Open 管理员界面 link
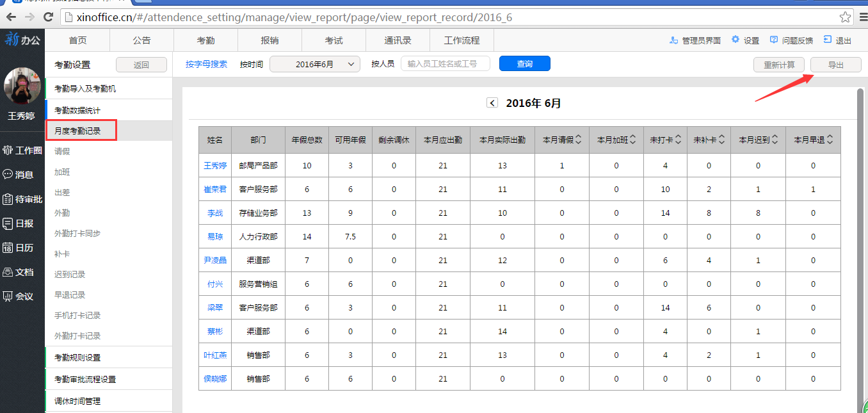 pyautogui.click(x=695, y=40)
